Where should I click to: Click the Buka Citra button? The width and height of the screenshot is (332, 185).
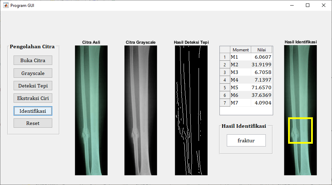(33, 60)
